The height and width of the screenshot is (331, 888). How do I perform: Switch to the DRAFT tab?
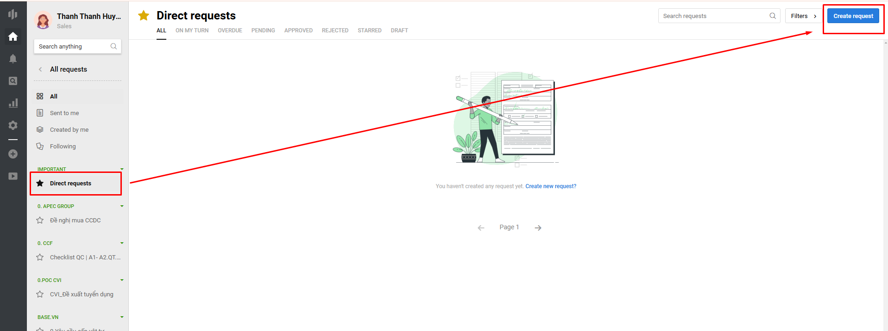point(399,31)
